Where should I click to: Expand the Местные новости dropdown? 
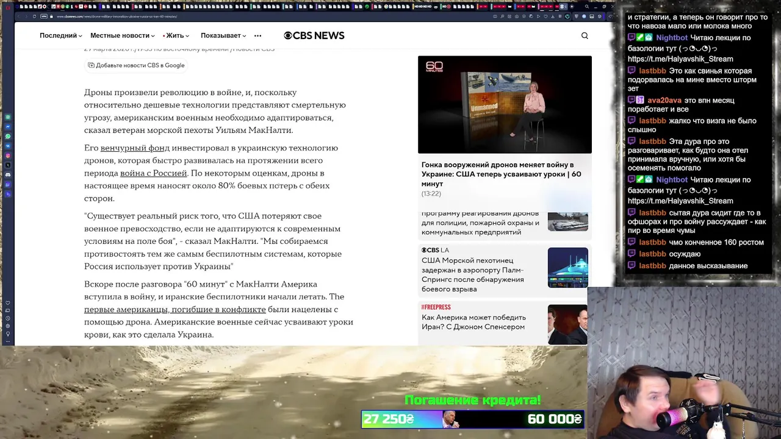tap(122, 35)
